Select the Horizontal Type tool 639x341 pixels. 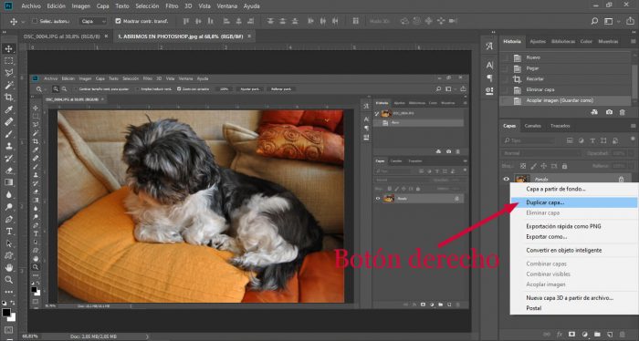(x=8, y=231)
